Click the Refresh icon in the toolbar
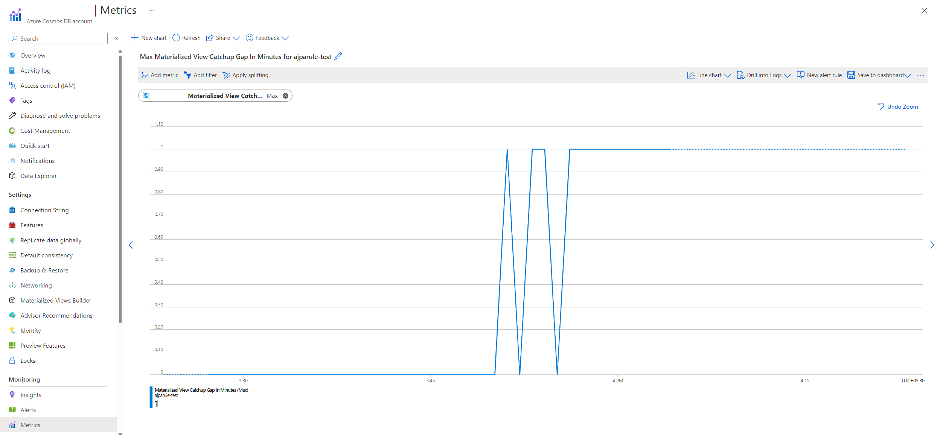Screen dimensions: 940x435 (176, 38)
